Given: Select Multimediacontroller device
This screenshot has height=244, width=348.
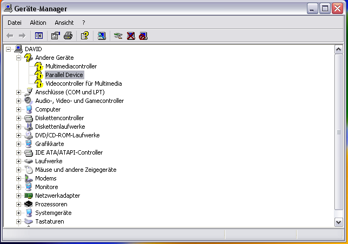Looking at the screenshot, I should (x=71, y=66).
